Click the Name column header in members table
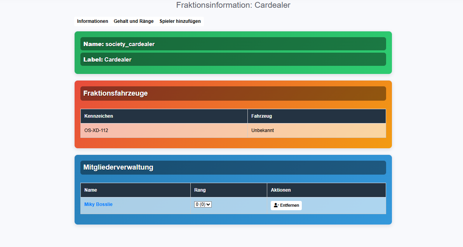 [91, 190]
